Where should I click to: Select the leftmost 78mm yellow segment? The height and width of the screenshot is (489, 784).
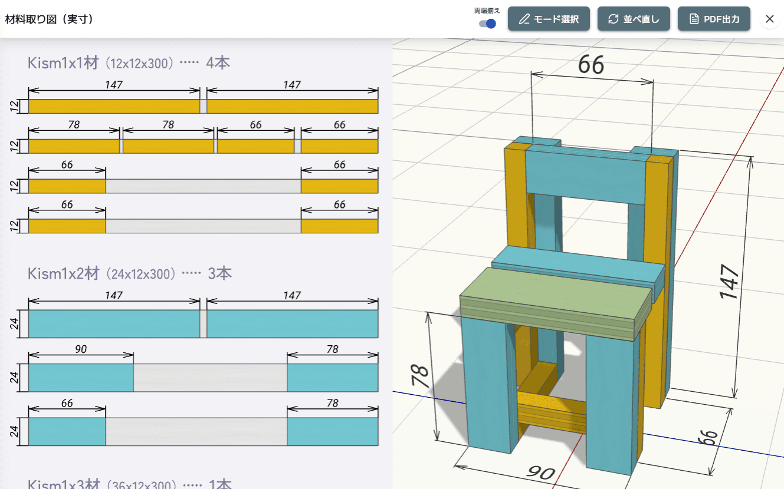[x=73, y=144]
